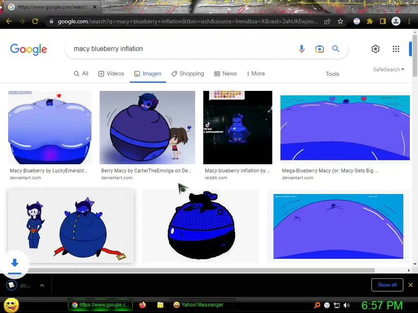Click the reddit.com source text

tap(216, 178)
